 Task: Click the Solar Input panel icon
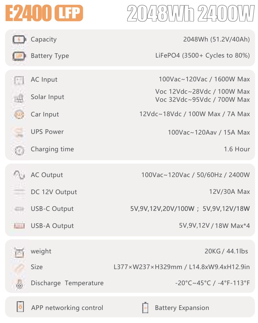[19, 98]
